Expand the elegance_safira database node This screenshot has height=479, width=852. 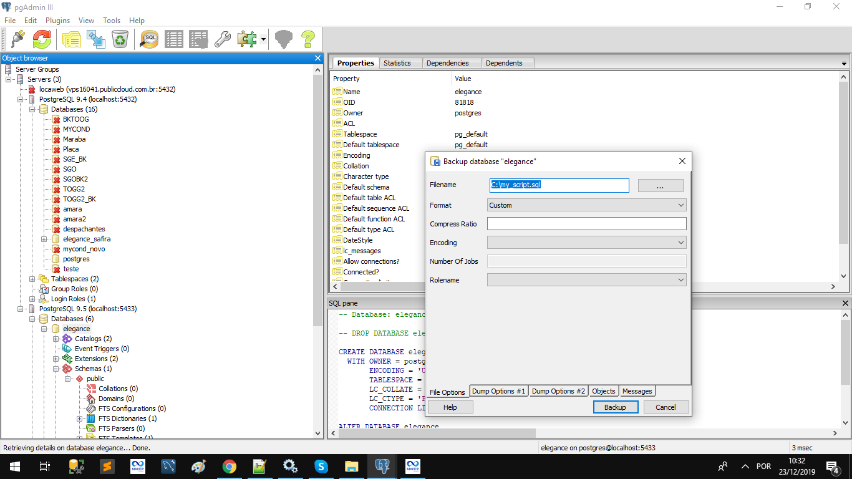tap(44, 239)
